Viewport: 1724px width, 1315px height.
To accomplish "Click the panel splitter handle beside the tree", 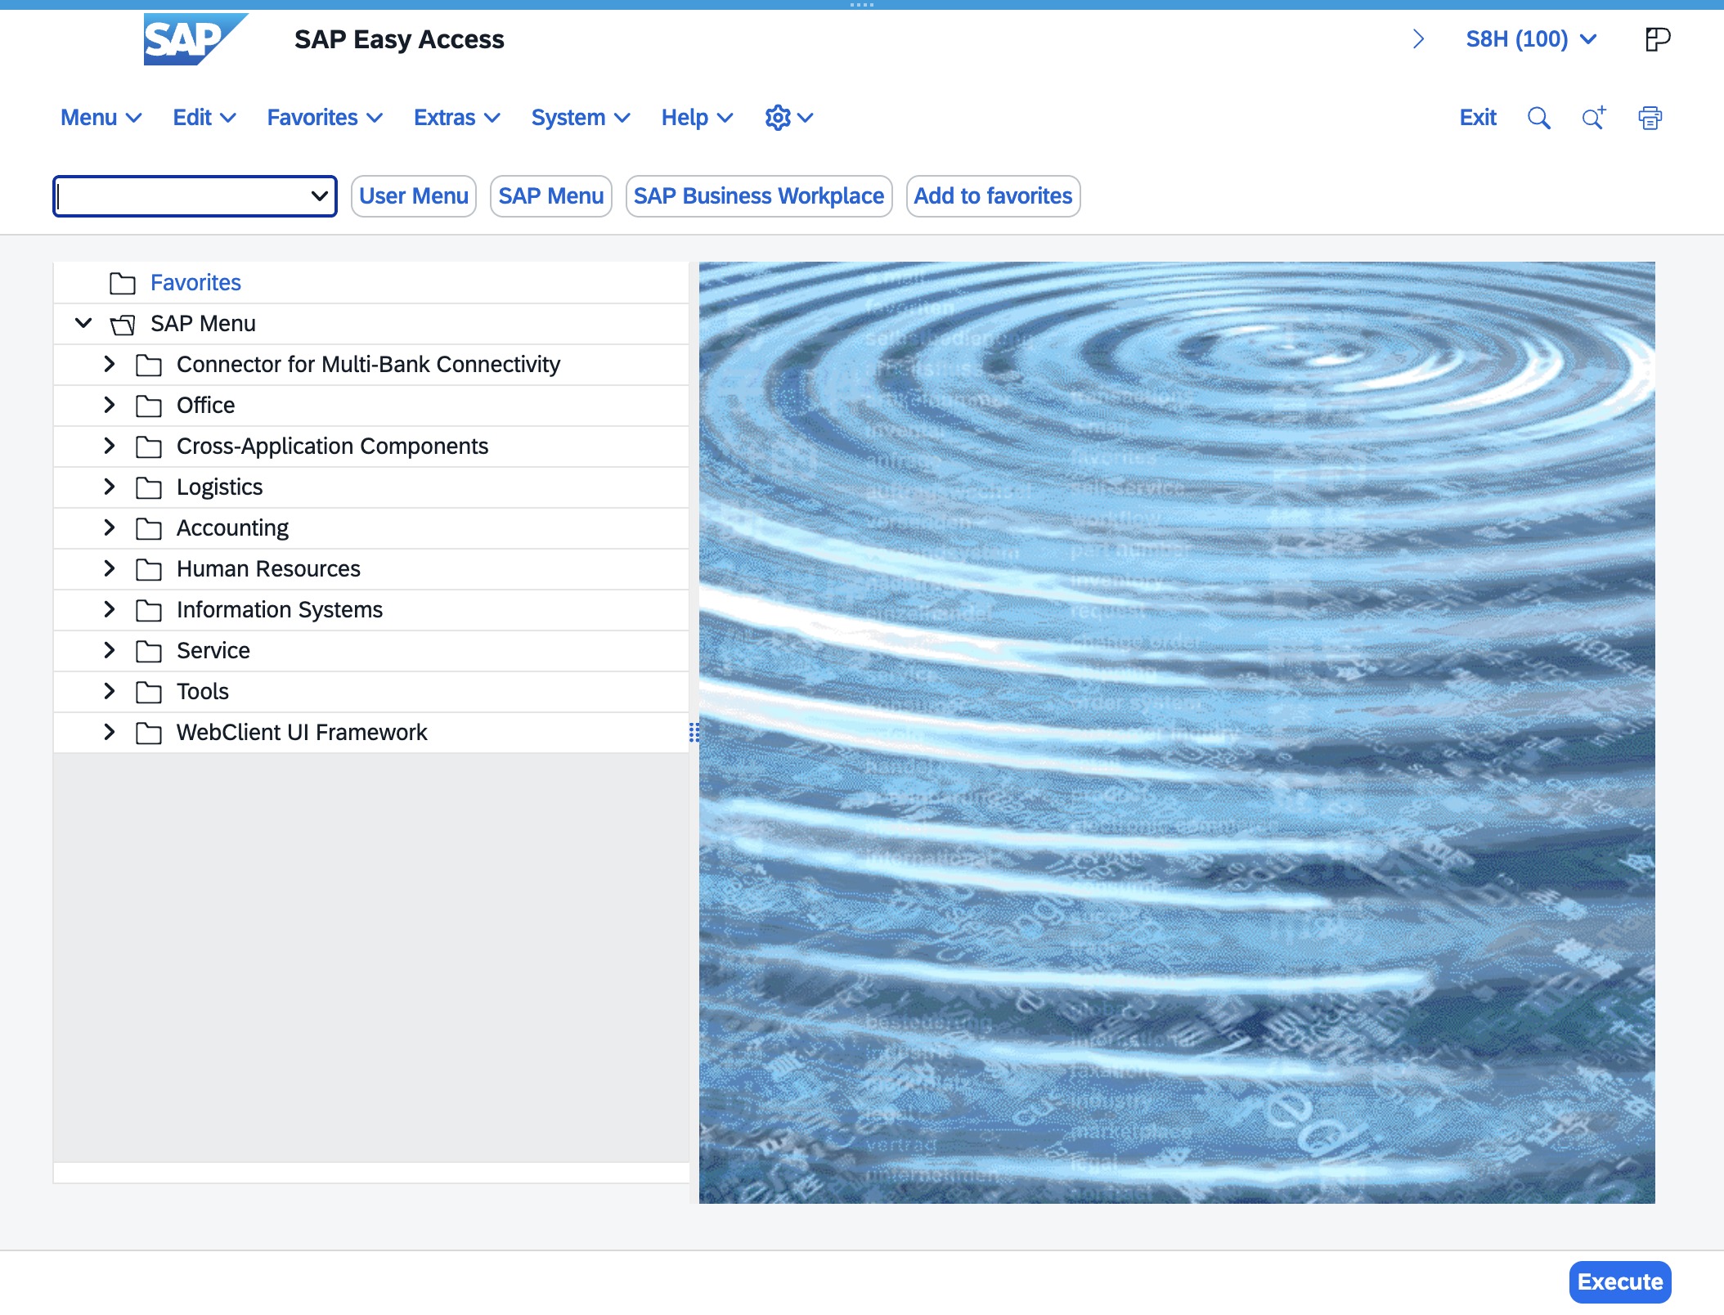I will tap(694, 733).
